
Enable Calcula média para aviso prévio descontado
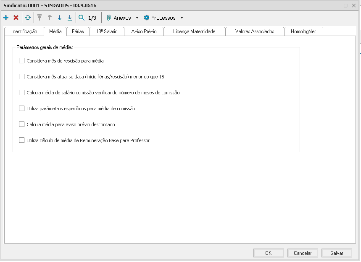tap(21, 125)
